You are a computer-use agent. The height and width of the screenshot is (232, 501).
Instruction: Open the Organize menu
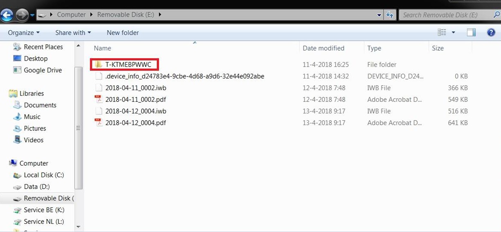coord(24,33)
